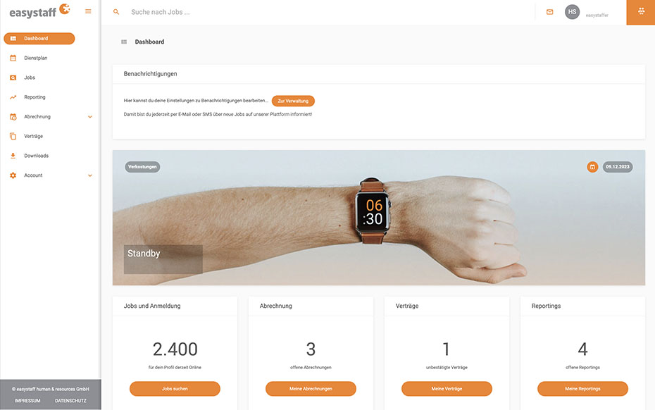655x410 pixels.
Task: Focus the Suche nach Jobs field
Action: [x=326, y=12]
